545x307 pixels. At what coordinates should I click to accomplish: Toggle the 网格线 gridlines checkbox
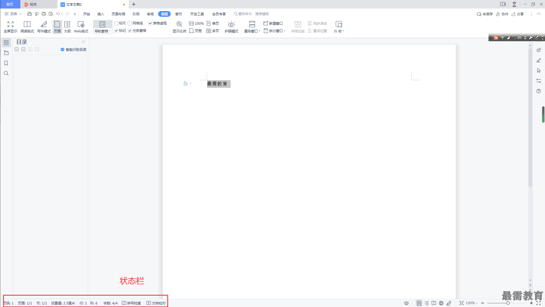coord(130,23)
